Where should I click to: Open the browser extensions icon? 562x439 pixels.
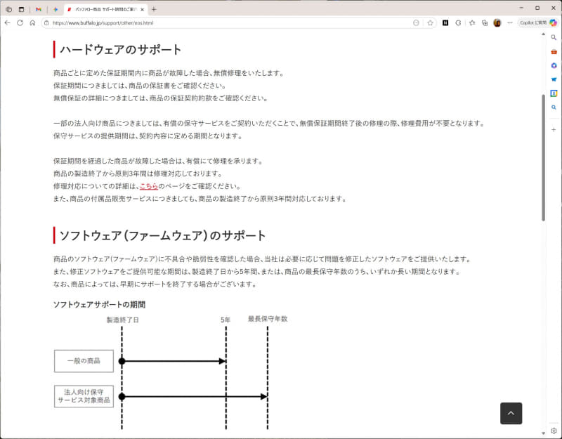[458, 23]
